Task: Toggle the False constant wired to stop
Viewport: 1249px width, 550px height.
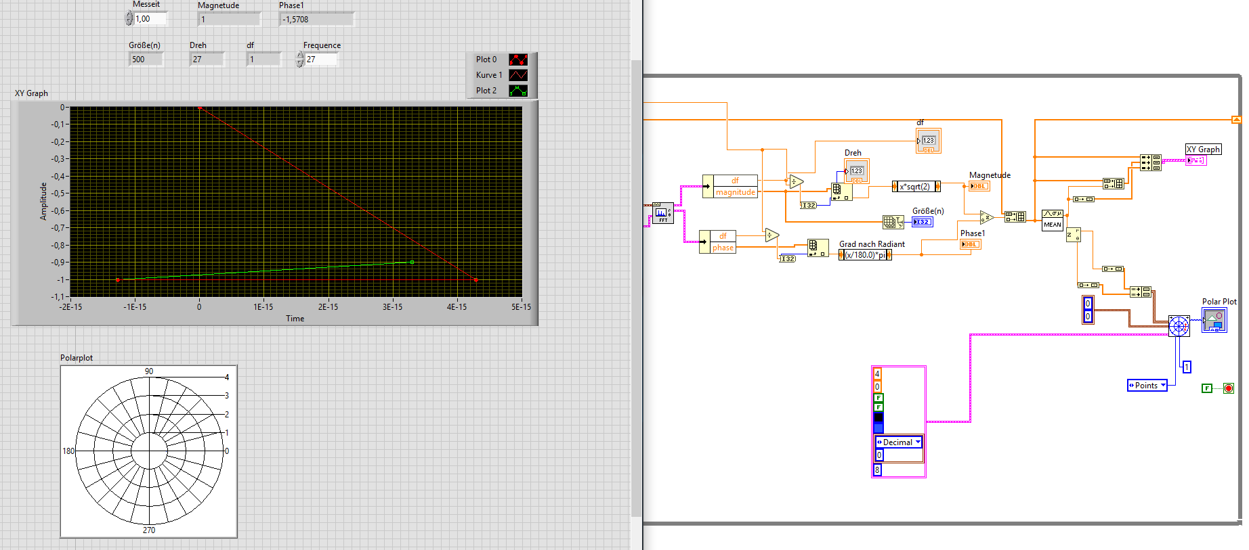Action: pyautogui.click(x=1206, y=388)
